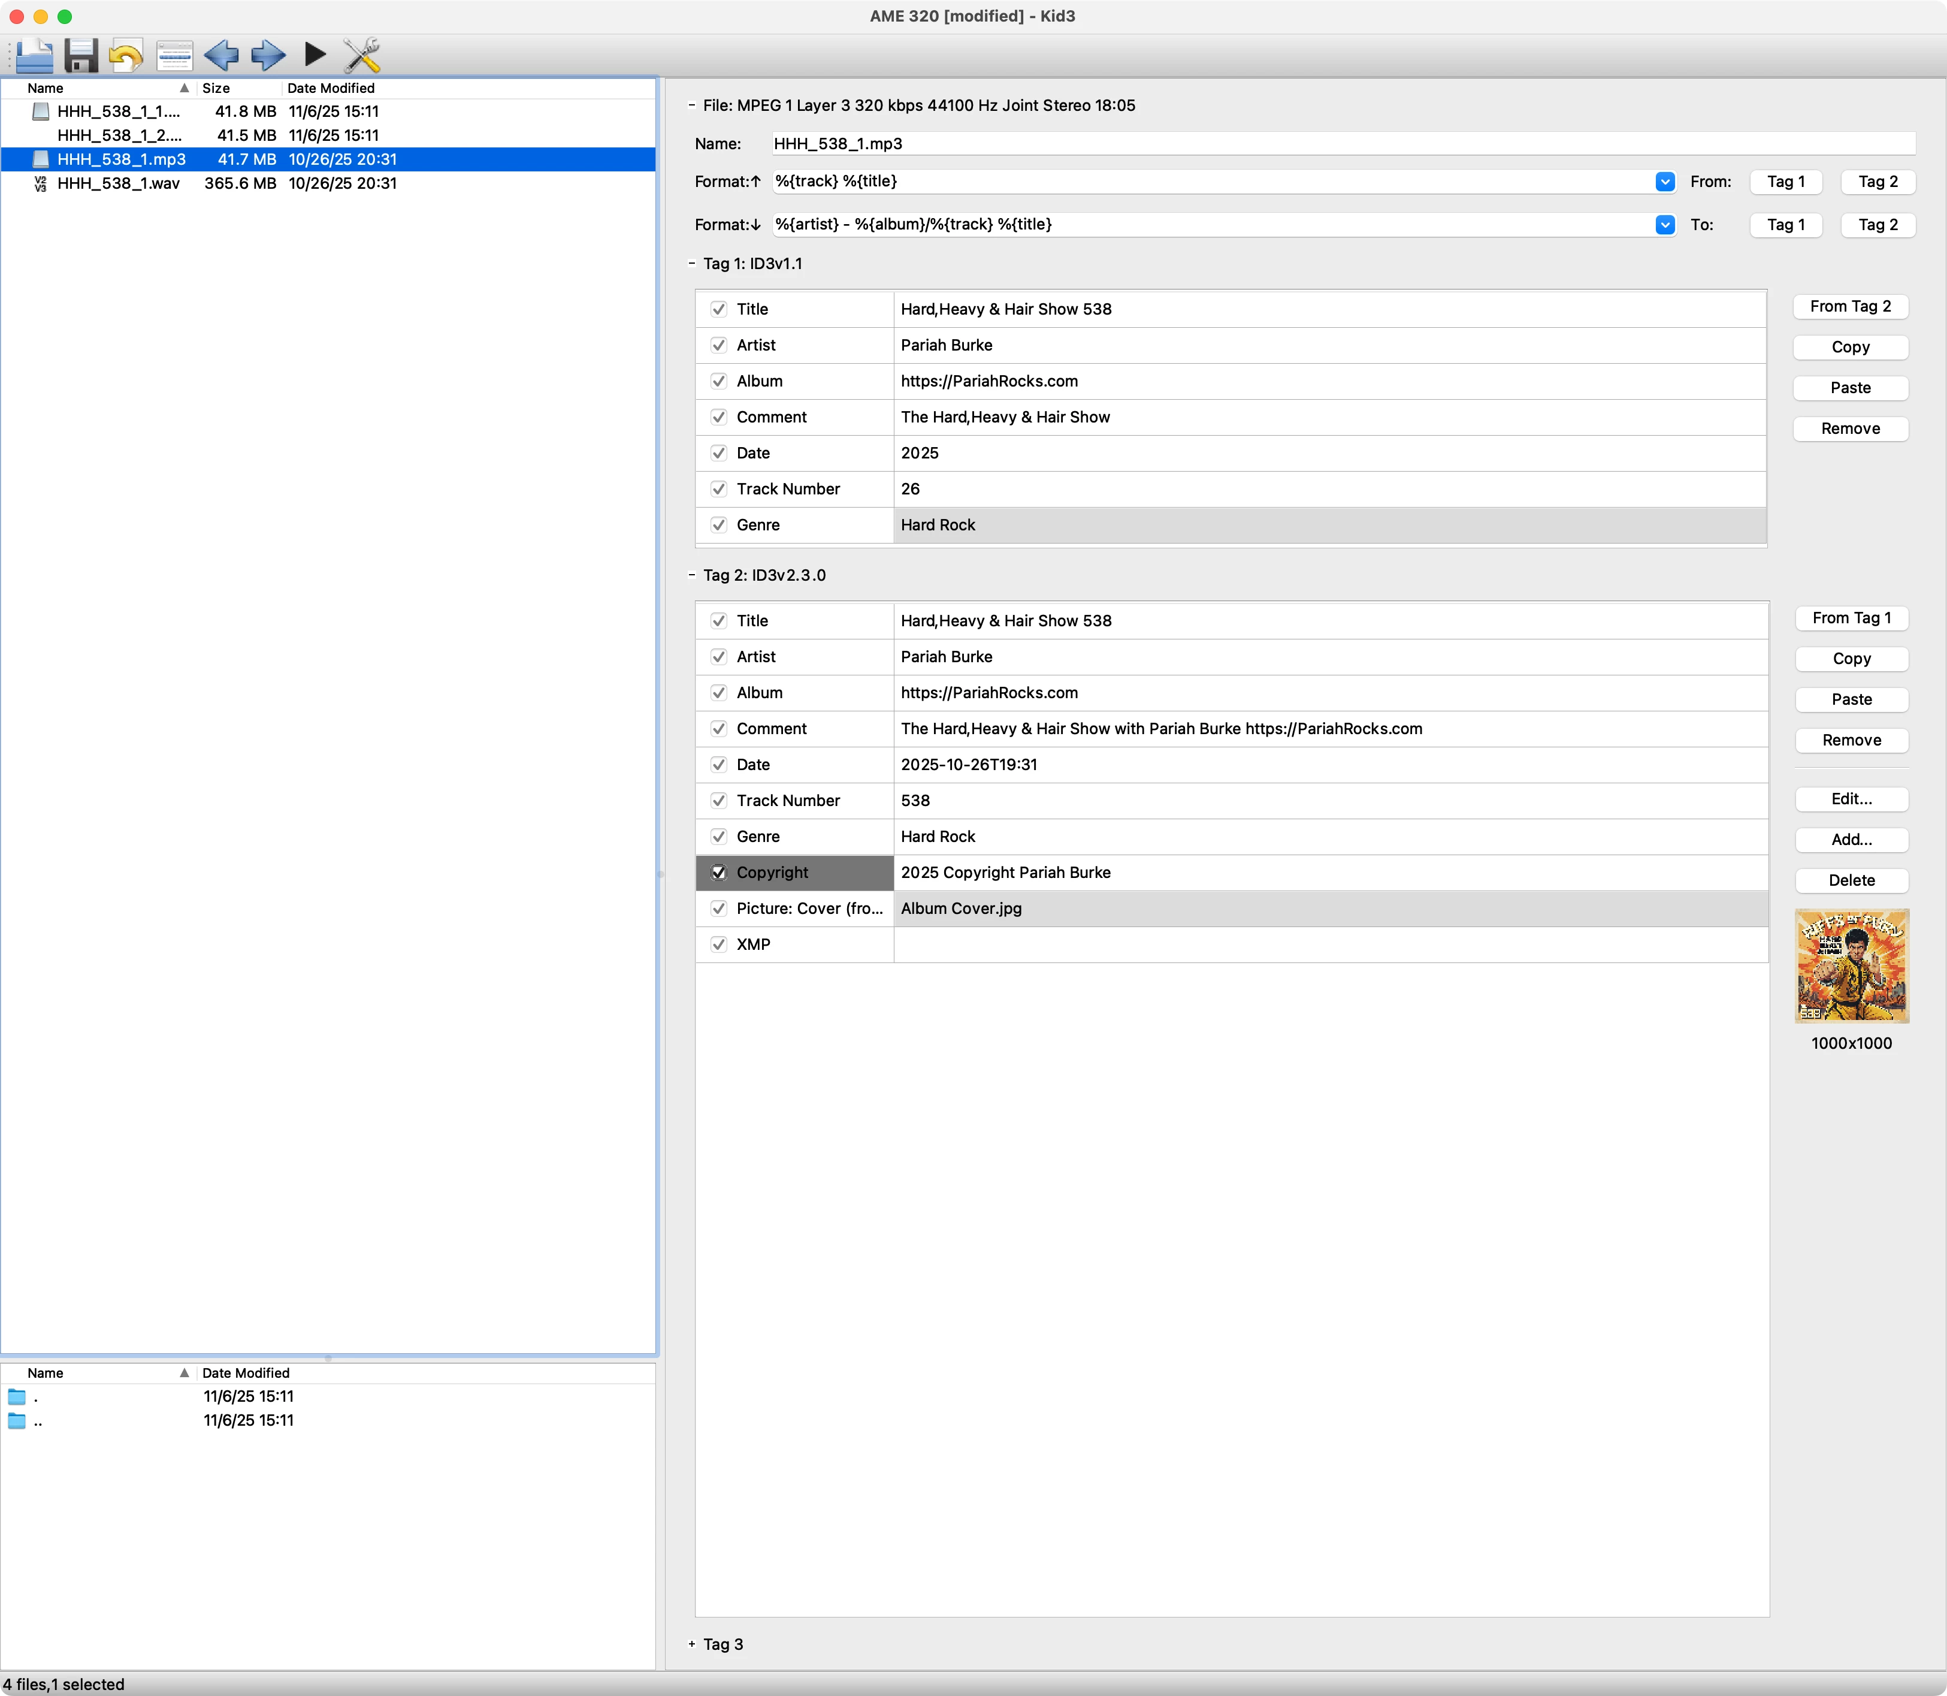Screen dimensions: 1947x1696
Task: Toggle the Tag 2 Copyright checkbox
Action: pos(719,873)
